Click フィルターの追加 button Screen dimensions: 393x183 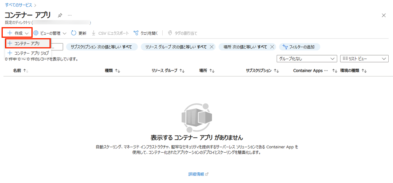tap(299, 47)
